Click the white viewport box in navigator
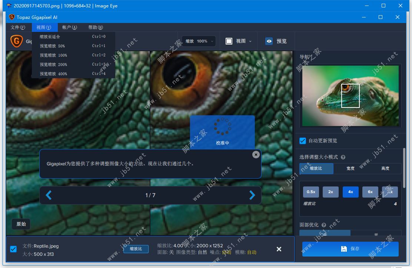412x268 pixels. pyautogui.click(x=350, y=96)
